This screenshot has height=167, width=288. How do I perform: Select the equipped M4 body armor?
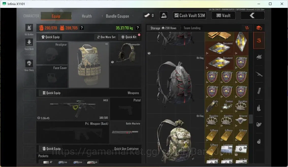click(89, 65)
